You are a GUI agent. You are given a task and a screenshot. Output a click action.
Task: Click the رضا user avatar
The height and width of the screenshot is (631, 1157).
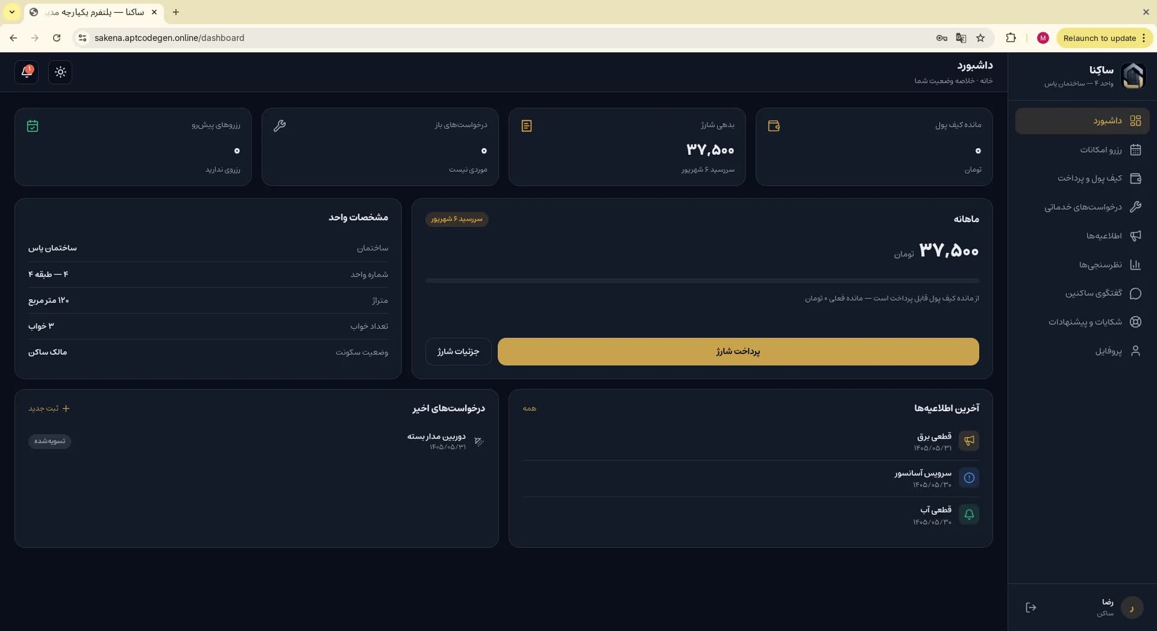pyautogui.click(x=1132, y=608)
